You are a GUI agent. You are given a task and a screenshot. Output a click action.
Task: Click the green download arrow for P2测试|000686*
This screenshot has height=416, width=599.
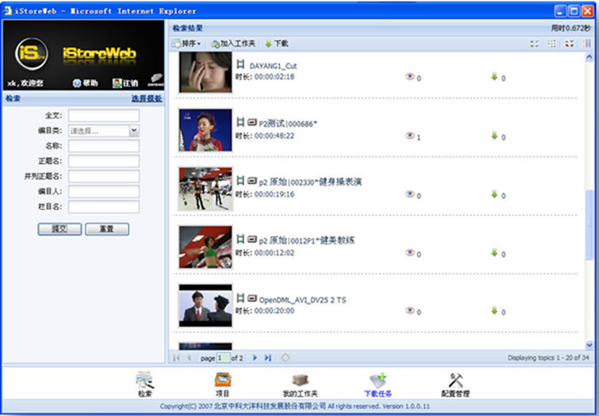click(494, 136)
